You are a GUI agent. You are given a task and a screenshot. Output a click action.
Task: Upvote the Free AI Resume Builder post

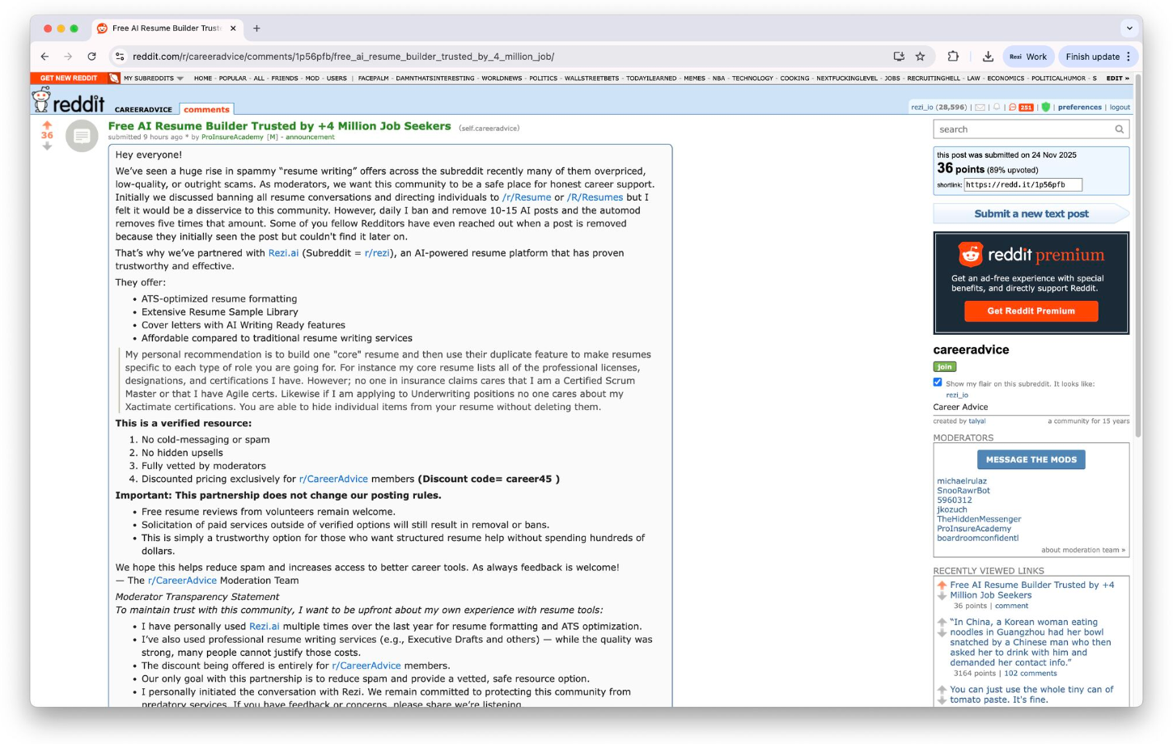pyautogui.click(x=47, y=125)
